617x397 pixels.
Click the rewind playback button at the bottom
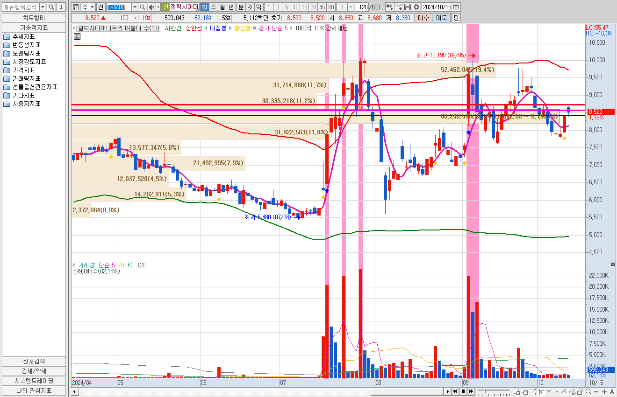(455, 391)
